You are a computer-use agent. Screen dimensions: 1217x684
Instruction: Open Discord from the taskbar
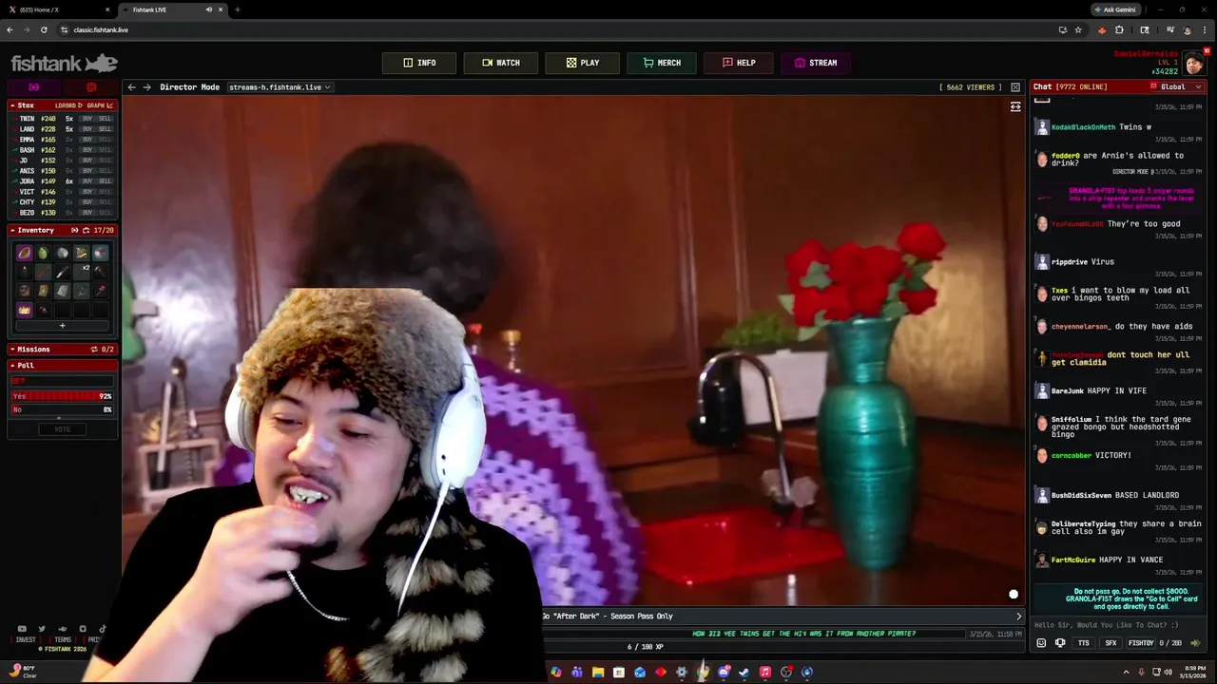[x=724, y=673]
